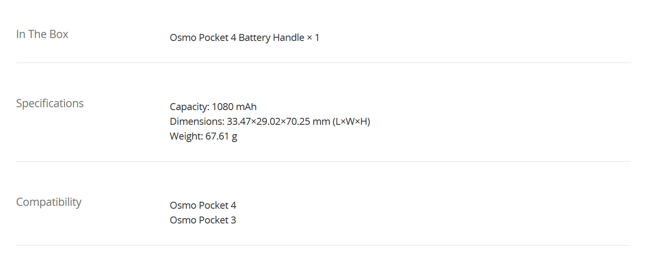Click the "Specifications" section heading
Image resolution: width=648 pixels, height=257 pixels.
50,104
